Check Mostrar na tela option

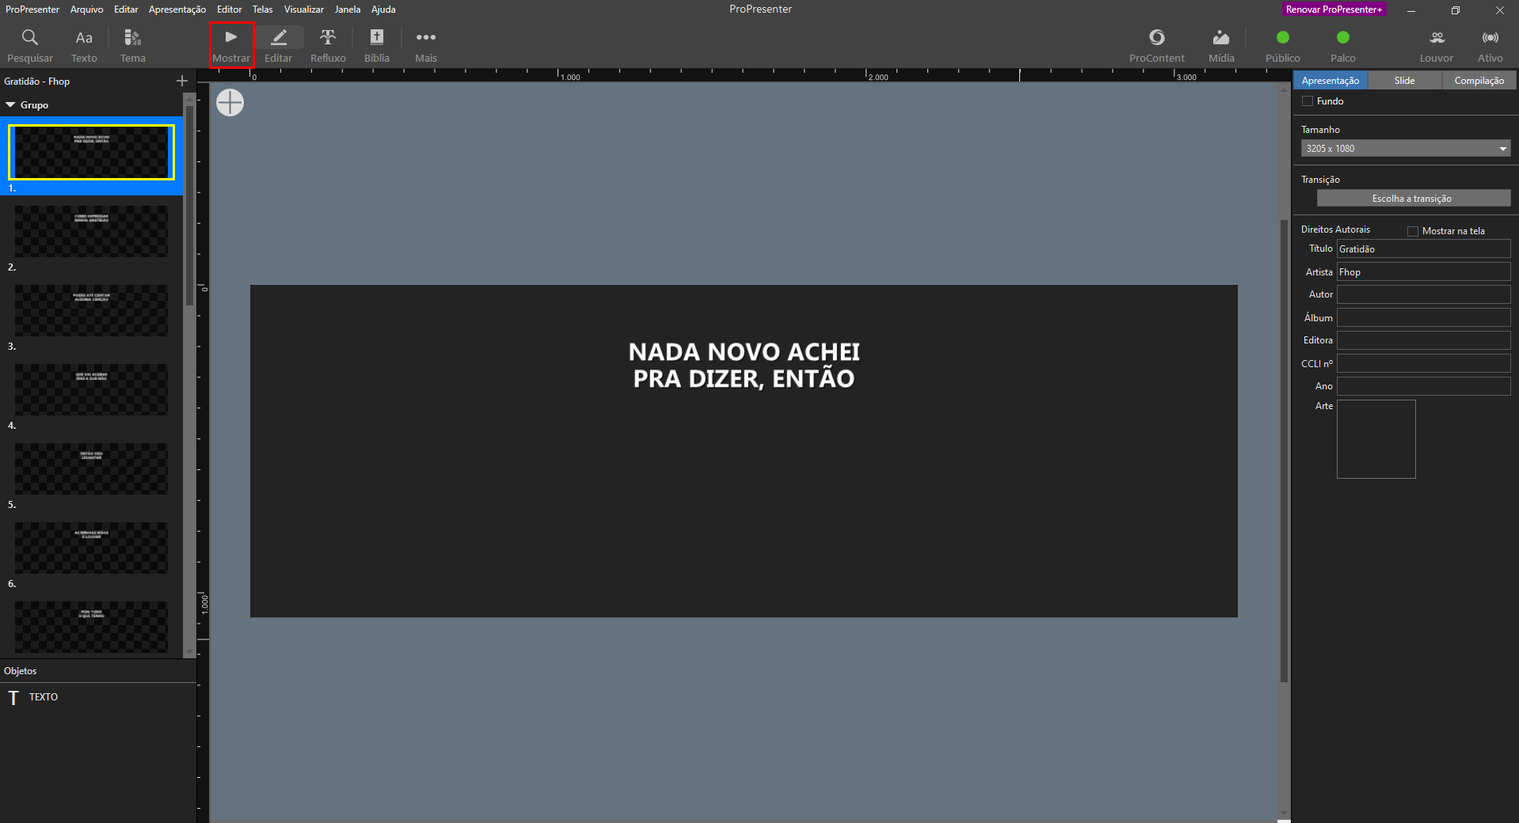(x=1412, y=231)
